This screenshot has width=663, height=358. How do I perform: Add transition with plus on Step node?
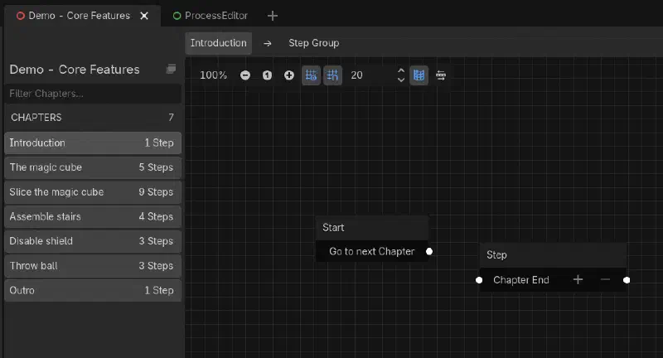578,280
